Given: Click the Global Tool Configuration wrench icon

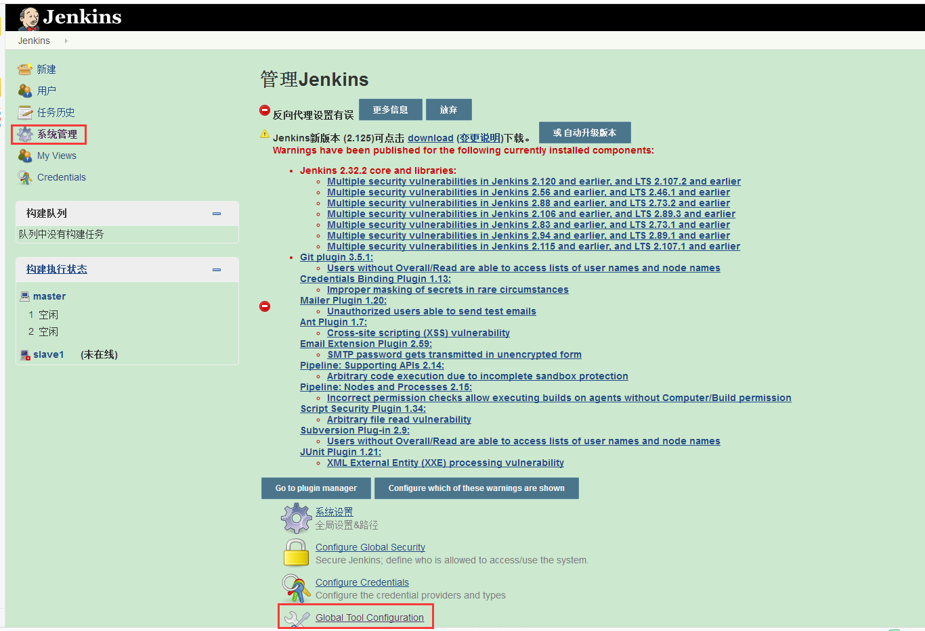Looking at the screenshot, I should tap(297, 619).
